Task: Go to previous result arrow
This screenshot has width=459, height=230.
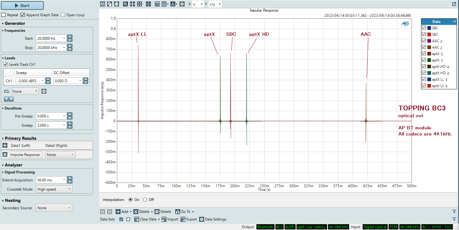Action: click(x=103, y=212)
